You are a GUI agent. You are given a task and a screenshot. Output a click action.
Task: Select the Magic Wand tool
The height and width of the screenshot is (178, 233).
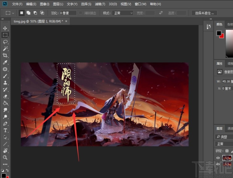pyautogui.click(x=5, y=48)
